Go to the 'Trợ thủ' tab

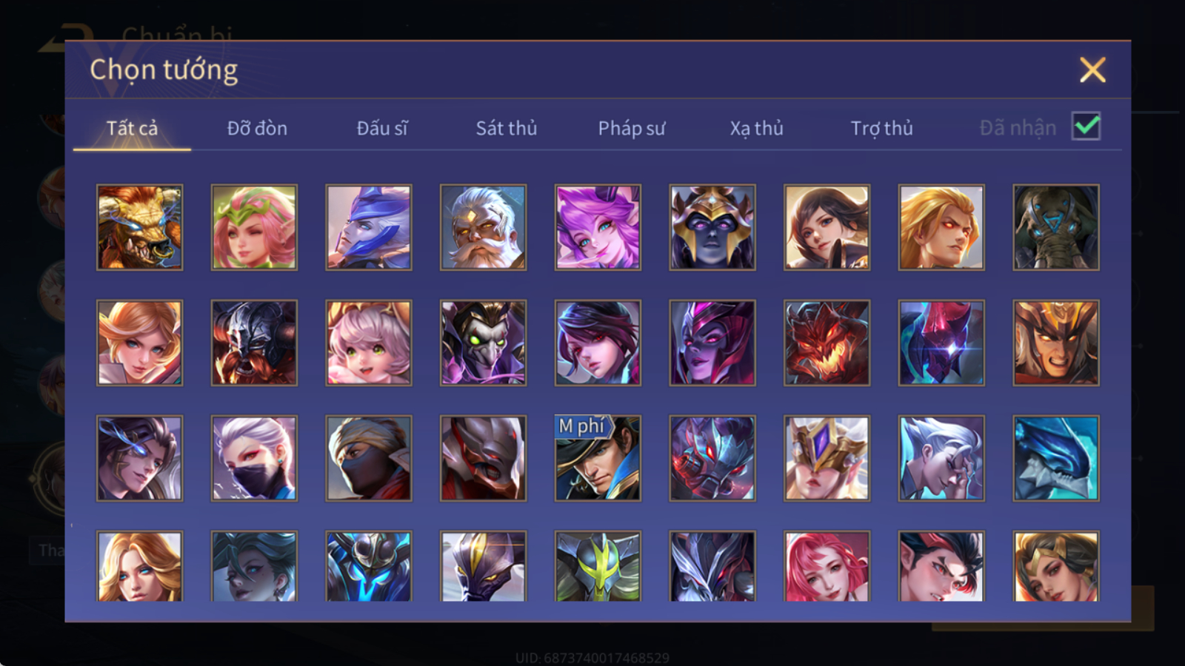(x=881, y=128)
